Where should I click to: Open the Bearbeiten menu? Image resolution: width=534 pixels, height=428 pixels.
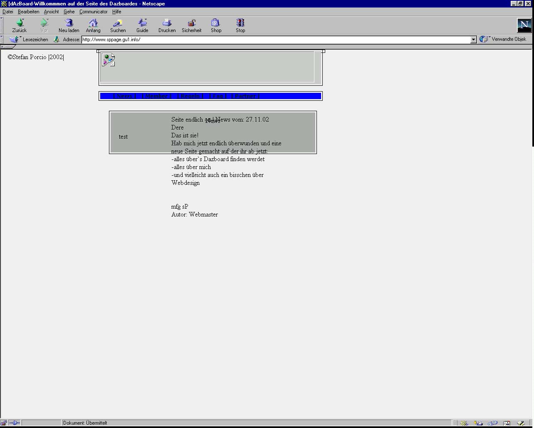click(28, 12)
